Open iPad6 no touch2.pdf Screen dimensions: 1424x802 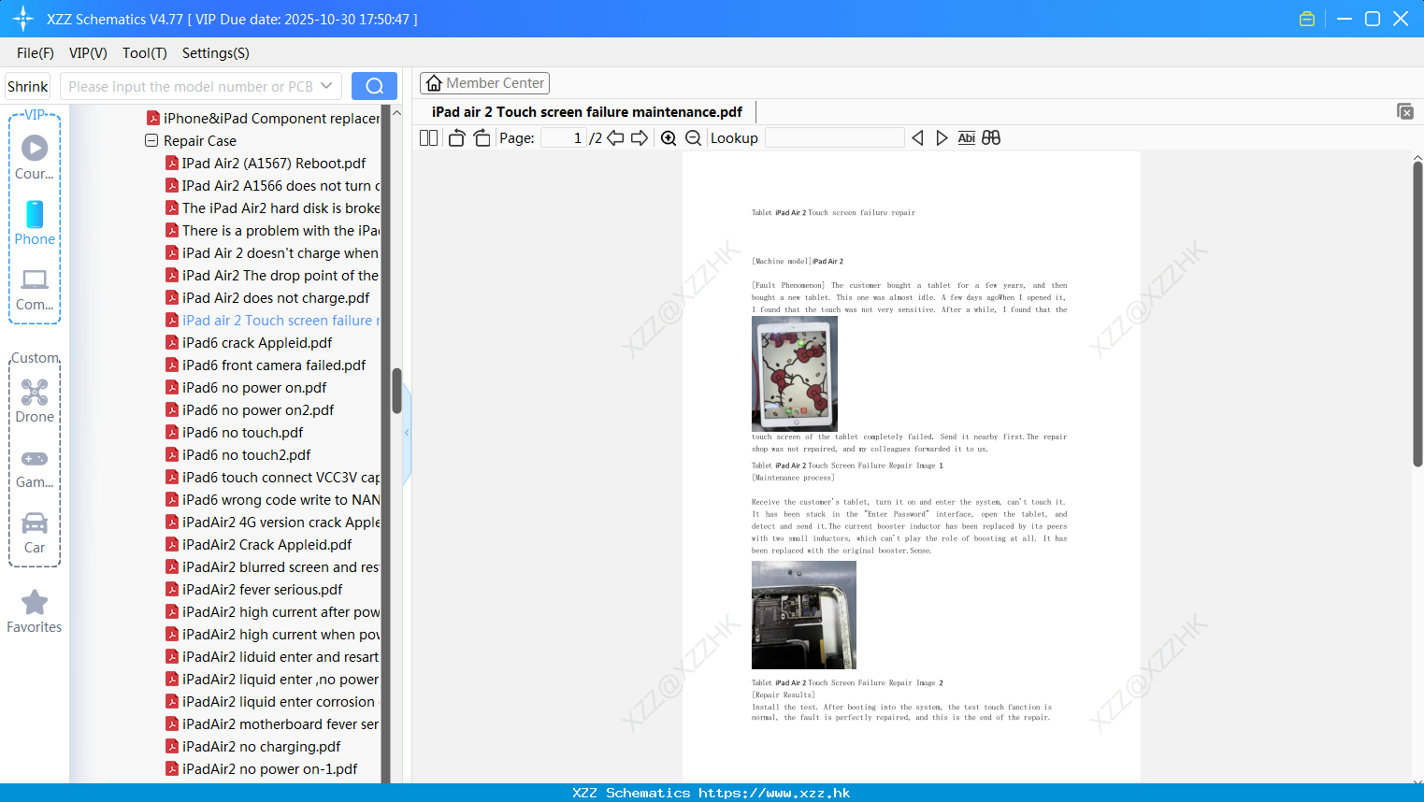[x=238, y=455]
